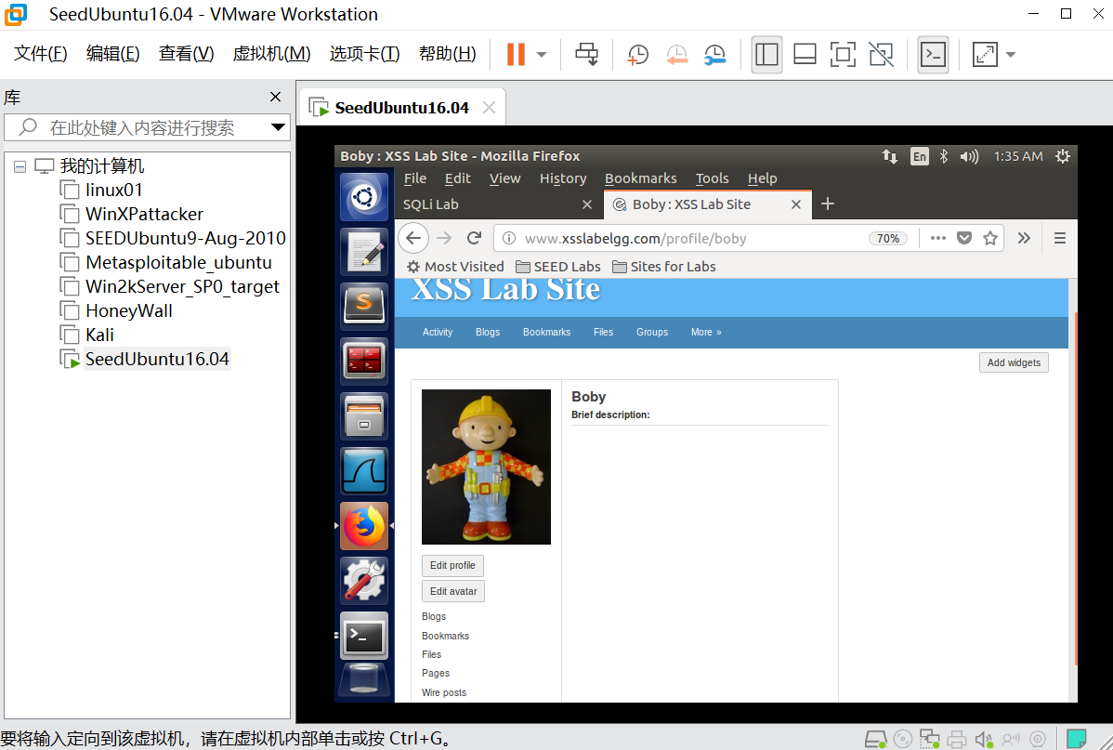Close the SeedUbuntu16.04 VM tab
The image size is (1113, 750).
point(489,108)
